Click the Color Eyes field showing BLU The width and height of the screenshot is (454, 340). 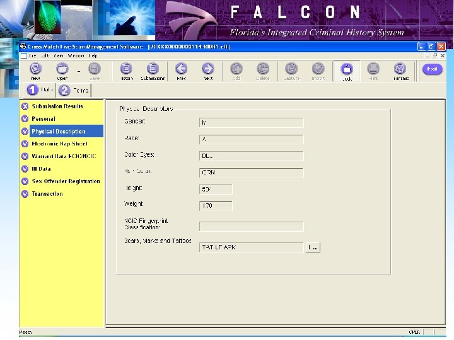(x=252, y=156)
